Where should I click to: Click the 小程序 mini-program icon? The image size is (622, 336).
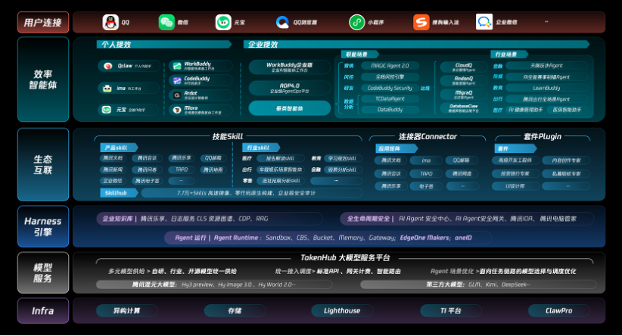pos(356,22)
